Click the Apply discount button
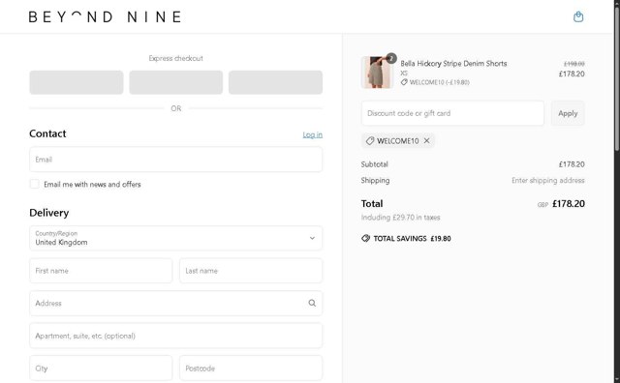This screenshot has height=383, width=620. pos(568,113)
